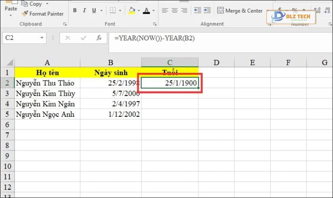Open the Font Color dropdown arrow
Image resolution: width=333 pixels, height=198 pixels.
[x=153, y=10]
